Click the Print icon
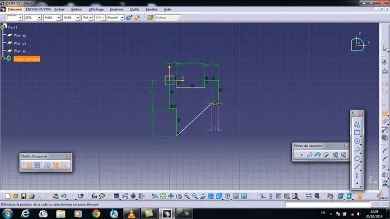390x219 pixels. (x=32, y=196)
